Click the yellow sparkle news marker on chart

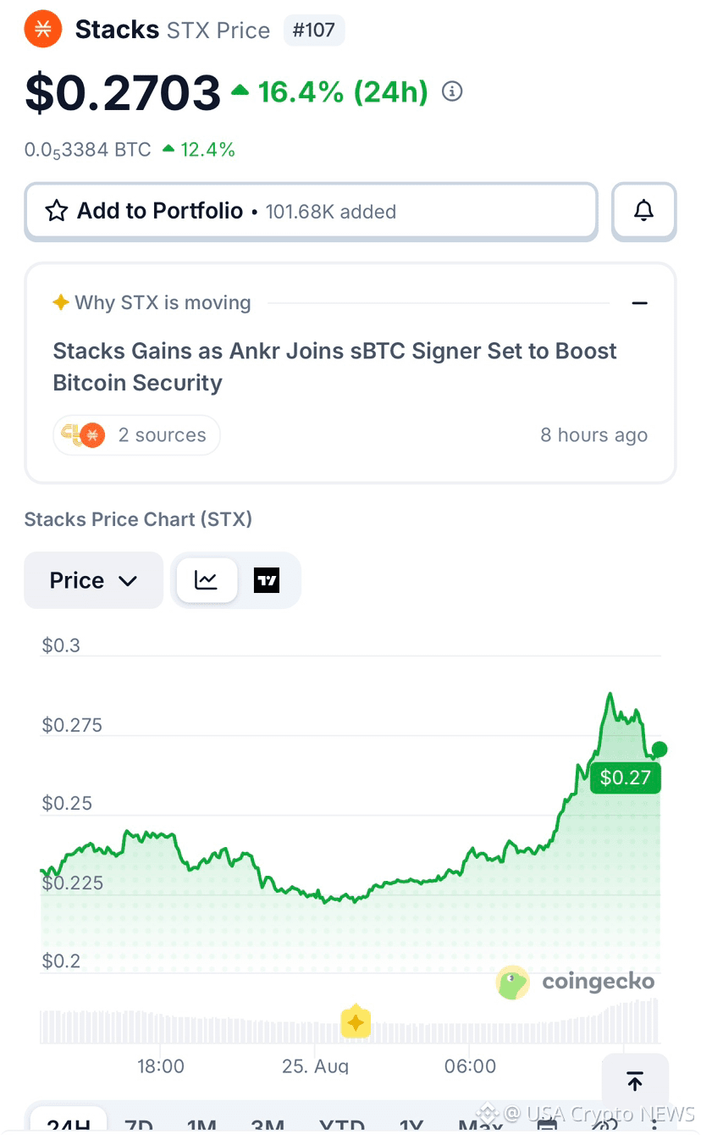tap(356, 1022)
